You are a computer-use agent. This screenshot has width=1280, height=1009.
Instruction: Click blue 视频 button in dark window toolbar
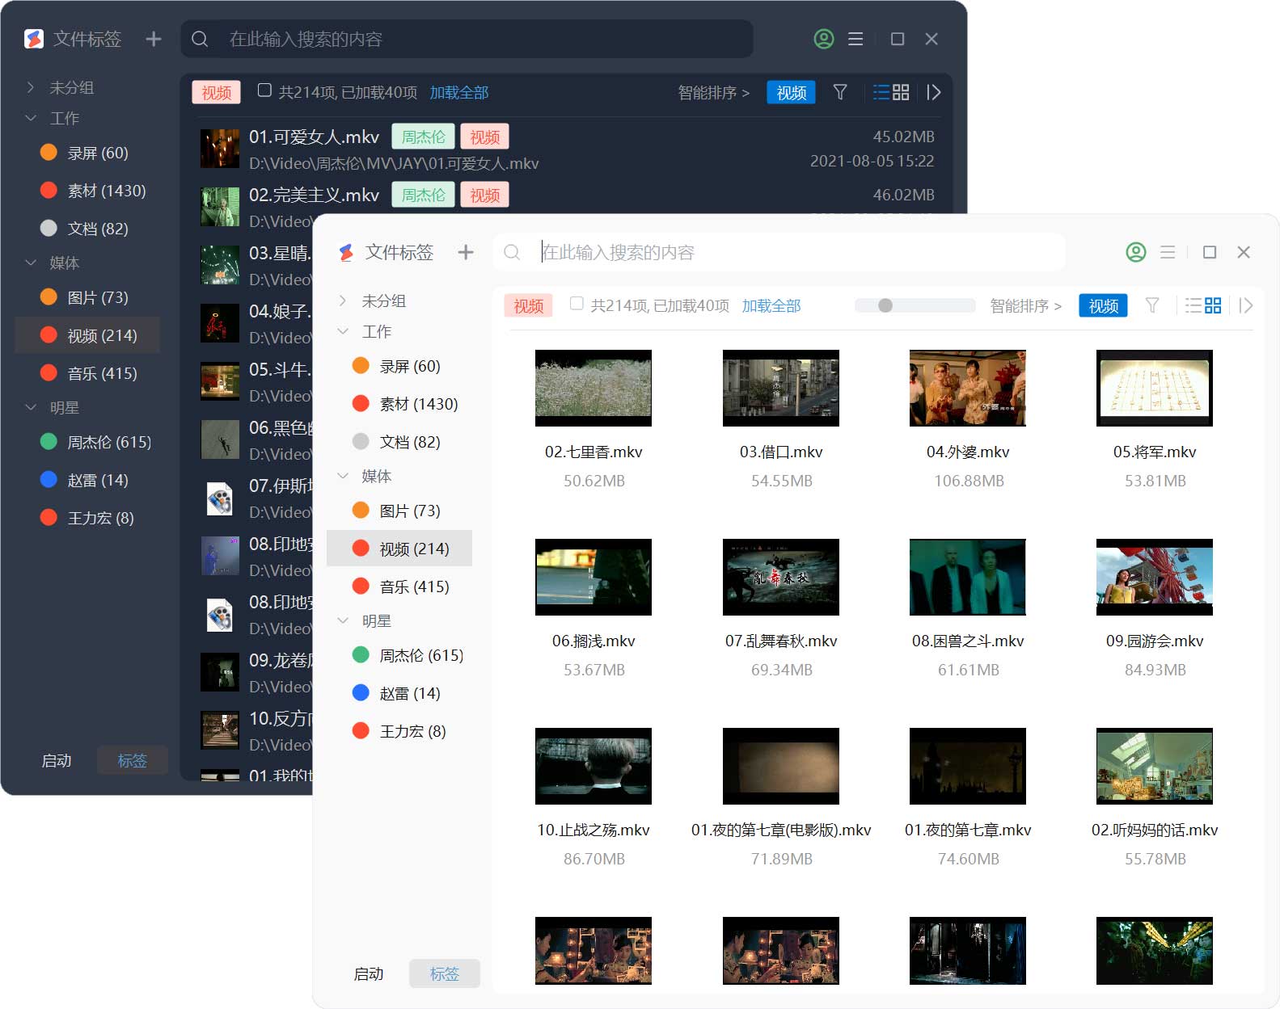click(x=791, y=92)
